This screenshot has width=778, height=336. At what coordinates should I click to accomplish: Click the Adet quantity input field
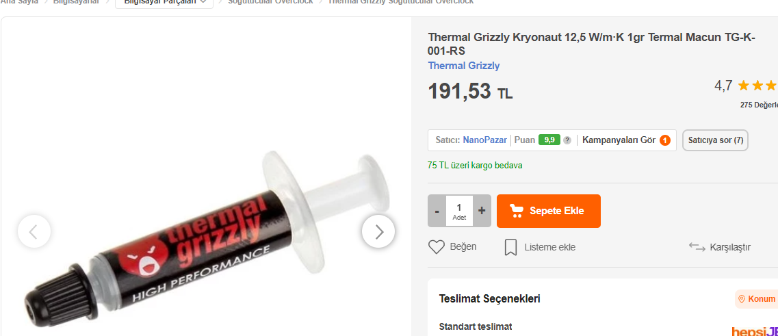(x=459, y=211)
